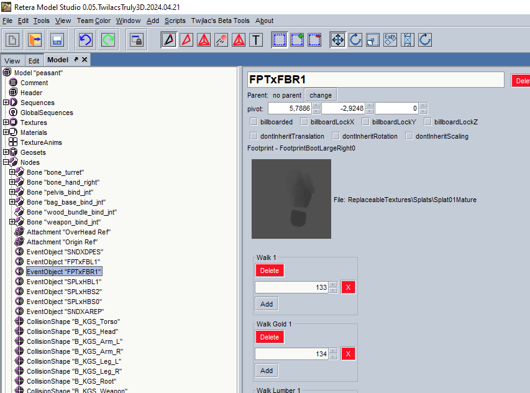Image resolution: width=530 pixels, height=393 pixels.
Task: Open the File menu
Action: pos(7,21)
